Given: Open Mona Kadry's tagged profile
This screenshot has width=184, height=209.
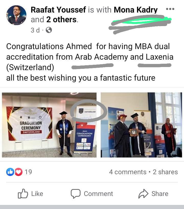Looking at the screenshot, I should point(136,10).
